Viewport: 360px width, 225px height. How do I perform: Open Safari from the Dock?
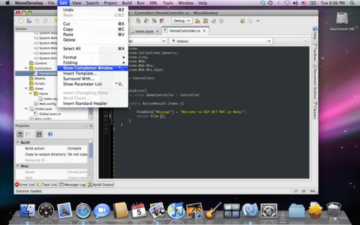[x=83, y=210]
